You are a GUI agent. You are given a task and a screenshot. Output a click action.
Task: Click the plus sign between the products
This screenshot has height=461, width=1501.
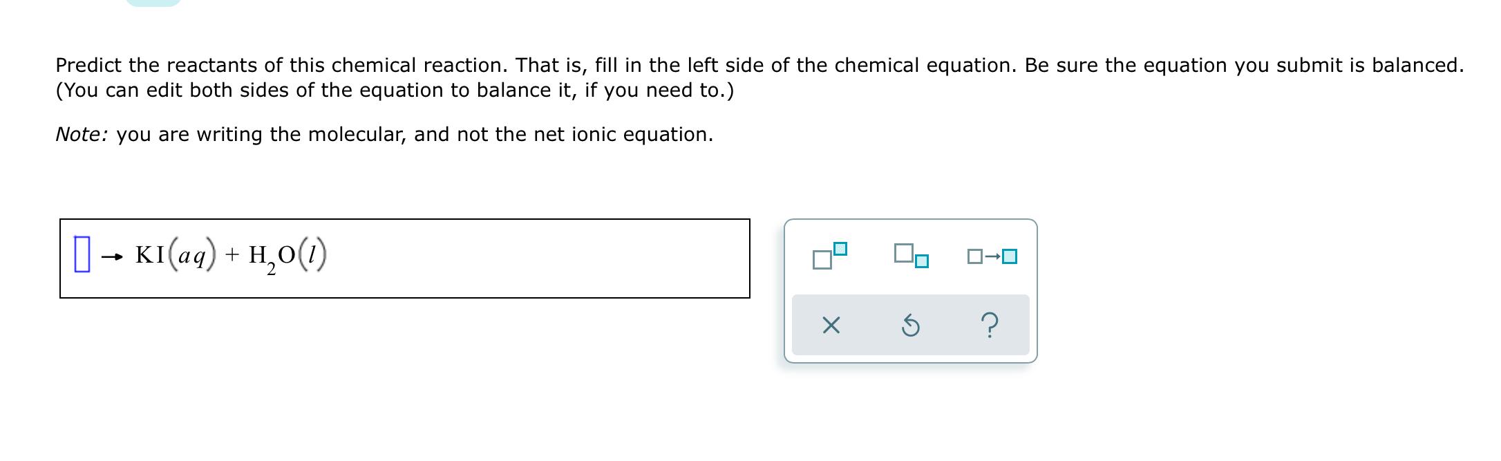pos(232,256)
